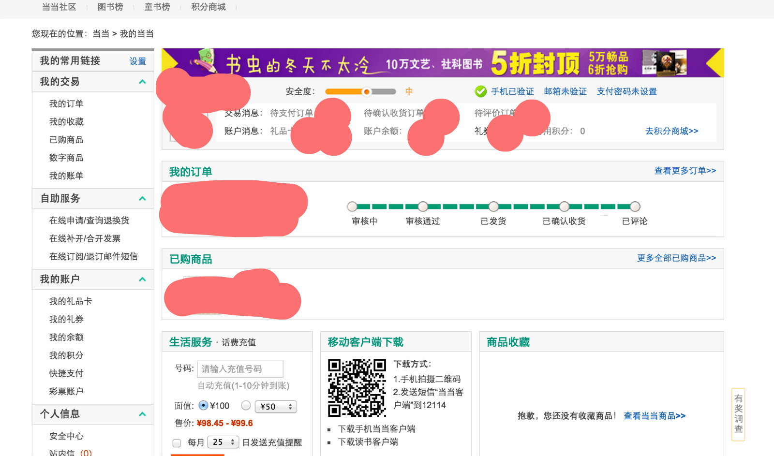Open the 有奖调查 side survey tab
The width and height of the screenshot is (774, 456).
click(738, 414)
